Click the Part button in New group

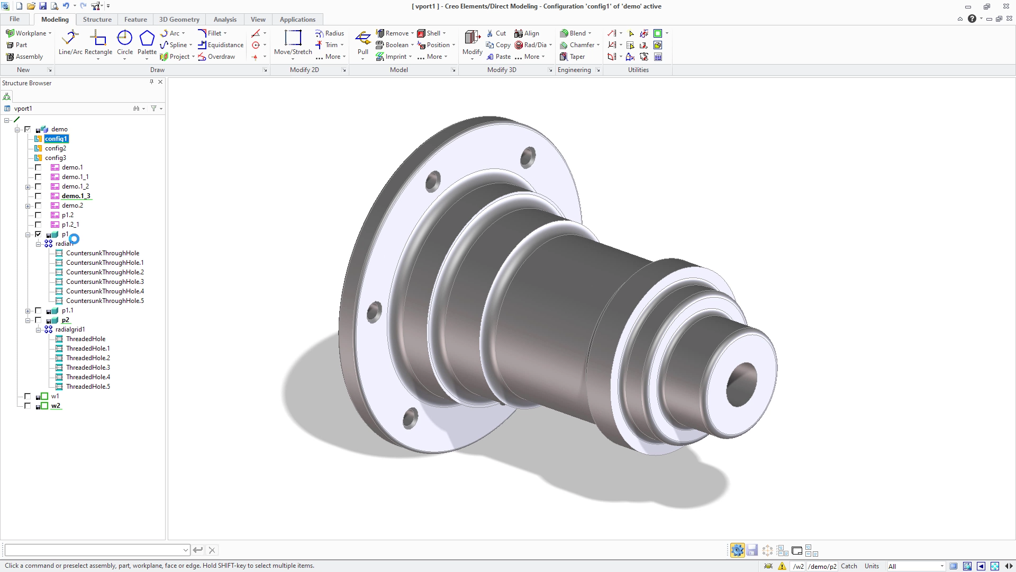pyautogui.click(x=16, y=45)
